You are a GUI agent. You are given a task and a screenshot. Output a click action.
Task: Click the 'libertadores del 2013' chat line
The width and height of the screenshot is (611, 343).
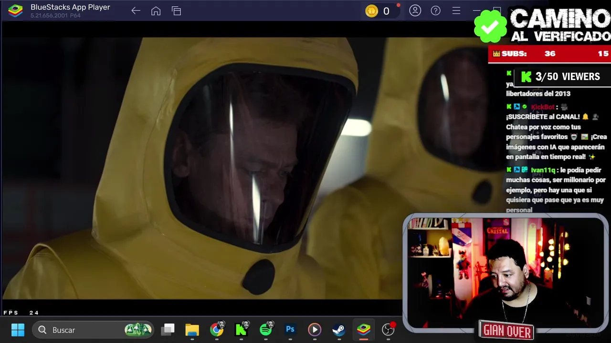pos(538,93)
